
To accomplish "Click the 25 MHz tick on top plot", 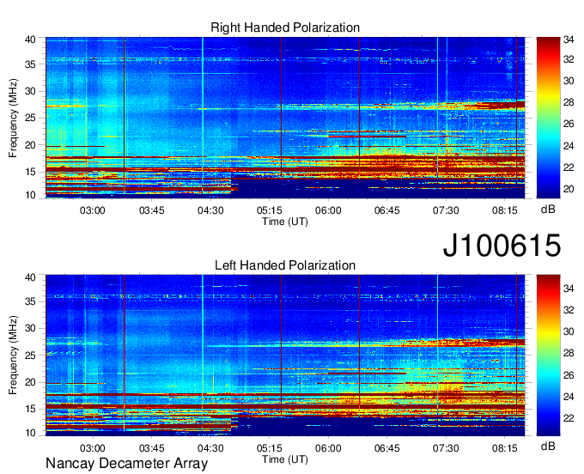I will click(x=30, y=118).
